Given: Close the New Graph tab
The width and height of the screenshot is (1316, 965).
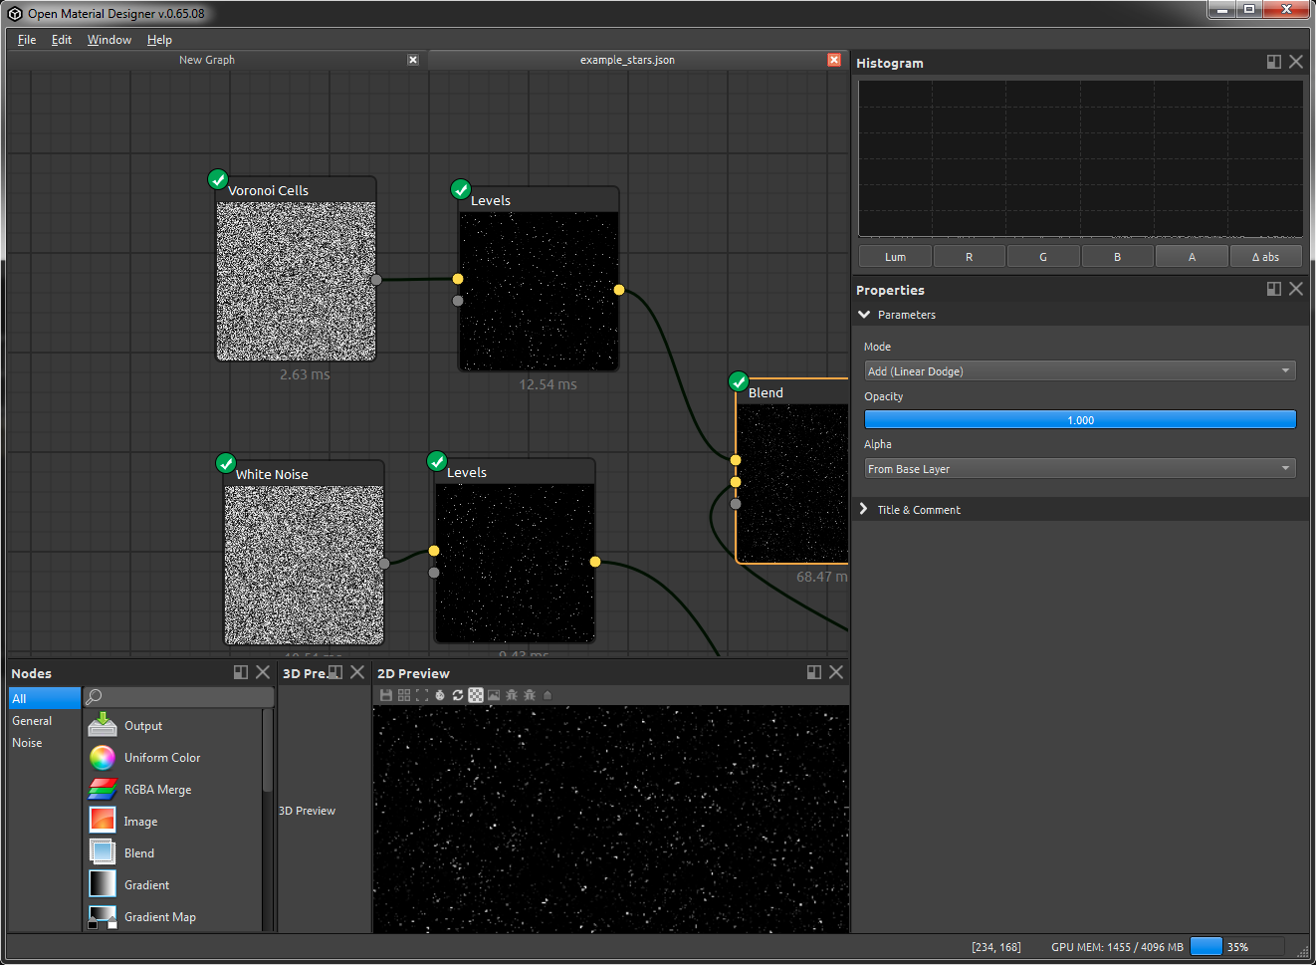Looking at the screenshot, I should tap(413, 60).
